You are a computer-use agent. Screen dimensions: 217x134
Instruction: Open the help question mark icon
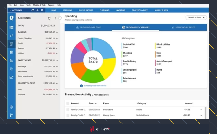[x=11, y=107]
